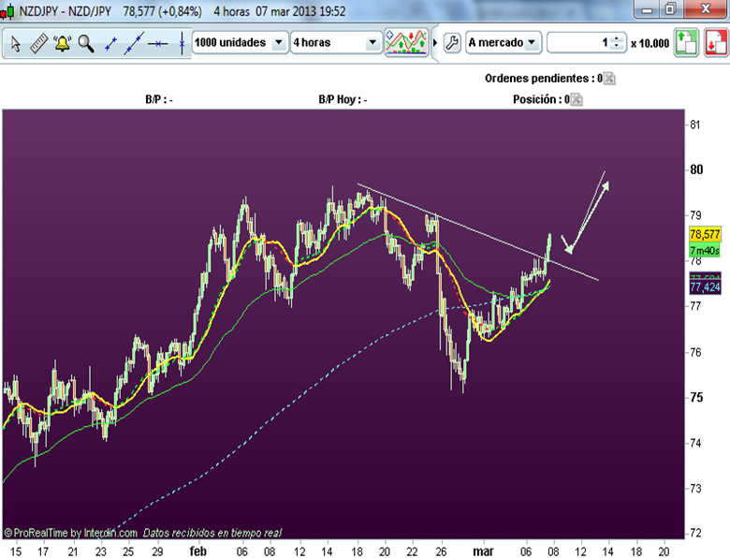Click the NZDJPY candlestick window icon
The width and height of the screenshot is (730, 558).
coord(7,11)
